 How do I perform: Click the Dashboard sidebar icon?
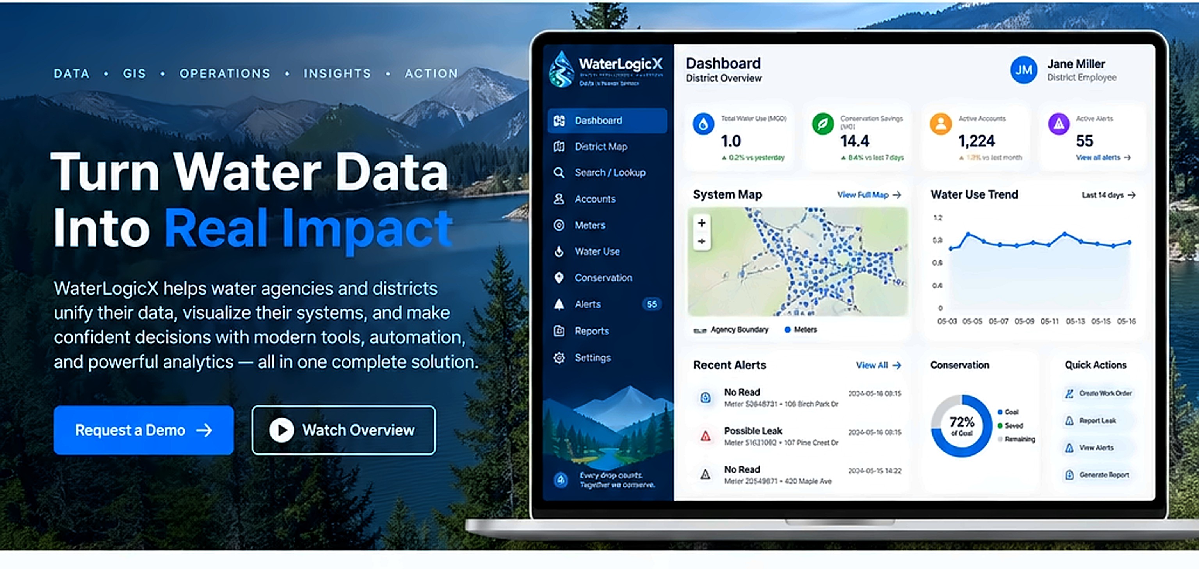pyautogui.click(x=559, y=121)
